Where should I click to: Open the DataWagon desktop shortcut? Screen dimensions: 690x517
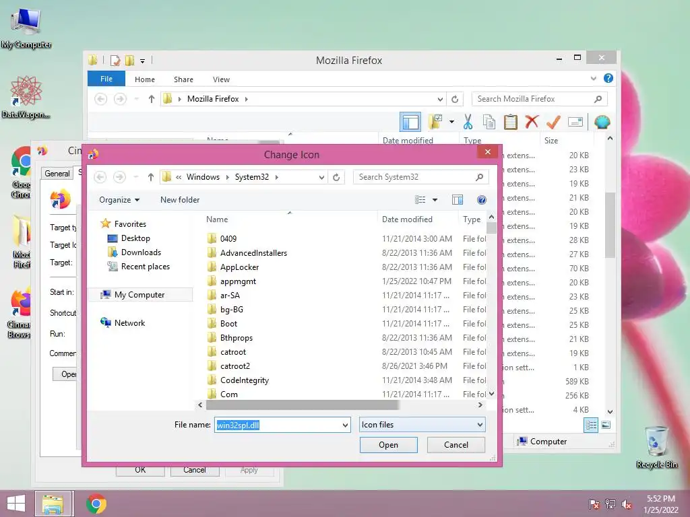(26, 97)
